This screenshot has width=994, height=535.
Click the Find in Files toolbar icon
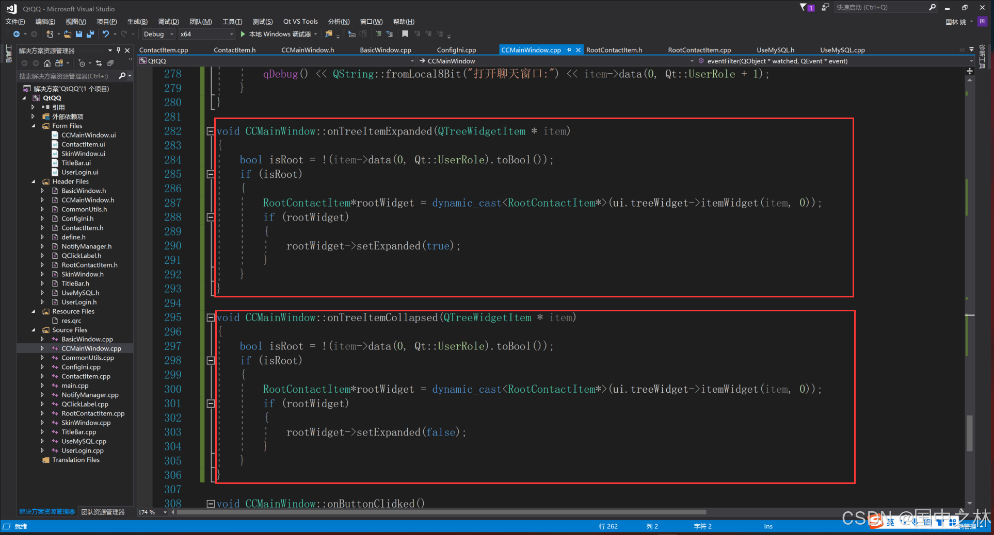coord(329,34)
